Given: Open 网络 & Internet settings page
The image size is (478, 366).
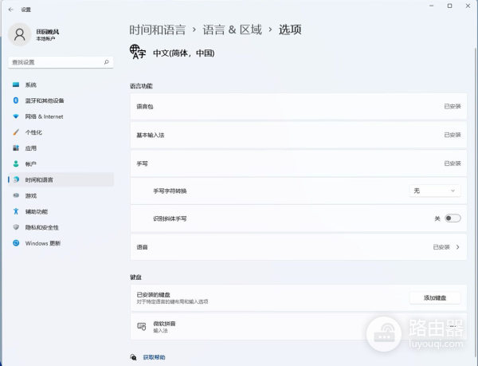Looking at the screenshot, I should pyautogui.click(x=61, y=116).
